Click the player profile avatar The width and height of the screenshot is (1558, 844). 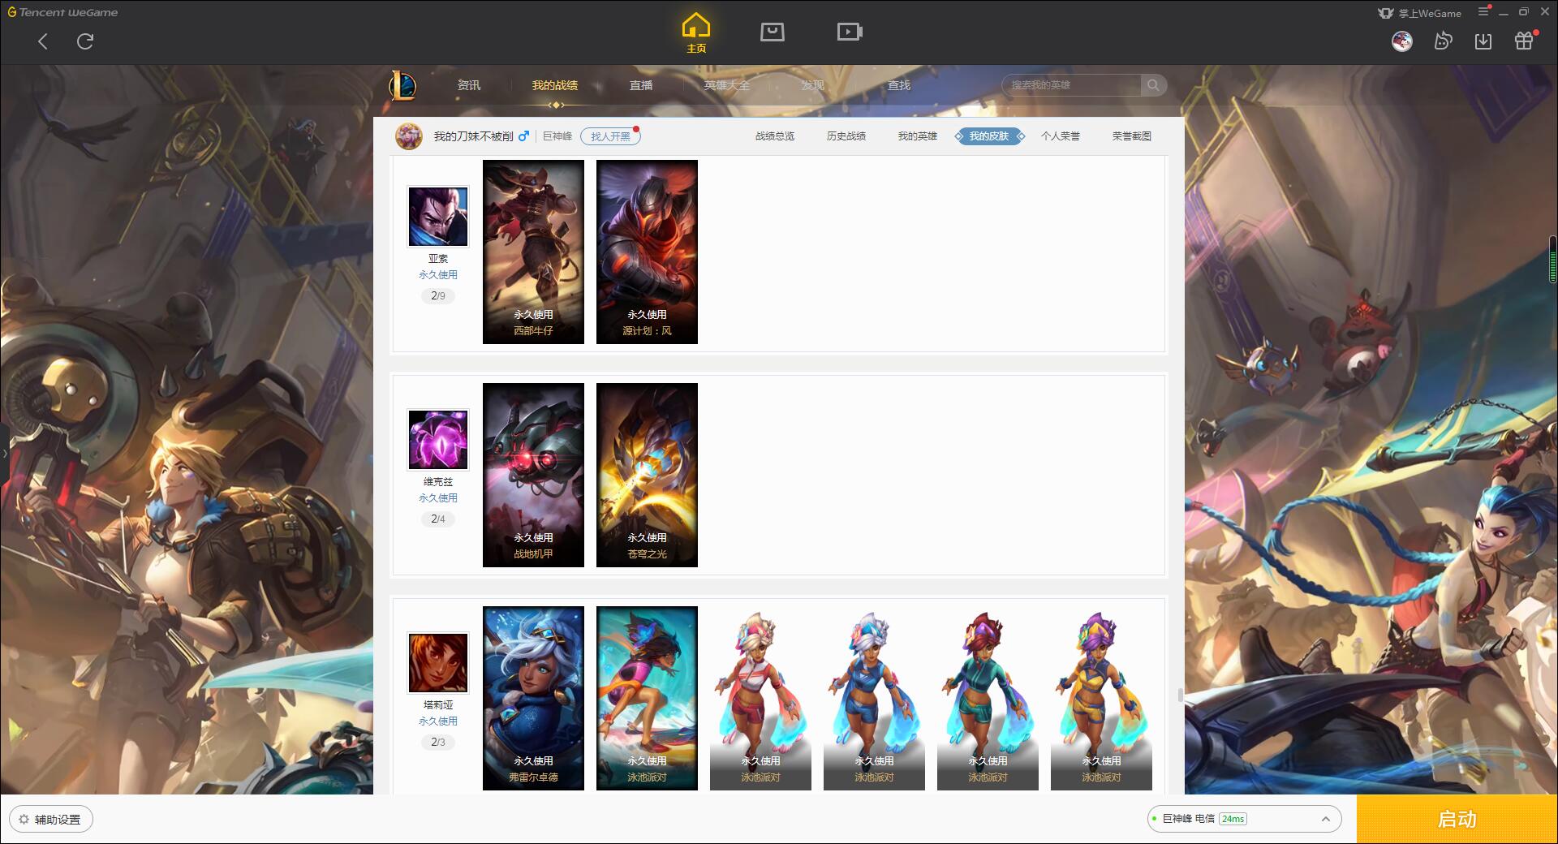pyautogui.click(x=409, y=136)
